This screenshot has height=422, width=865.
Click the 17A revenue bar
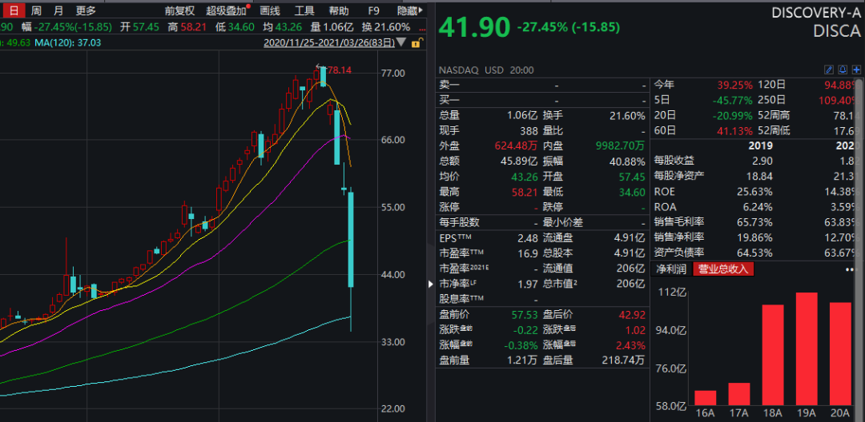tap(739, 394)
